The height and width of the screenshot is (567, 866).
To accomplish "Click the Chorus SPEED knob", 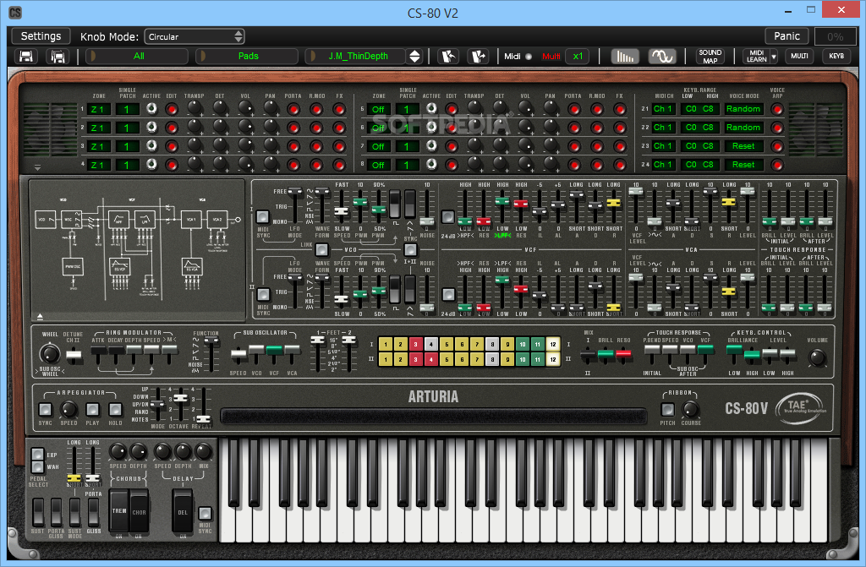I will 118,452.
